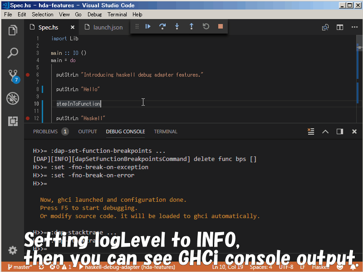The height and width of the screenshot is (272, 363).
Task: Click Step Out arrow in debug toolbar
Action: pyautogui.click(x=191, y=27)
